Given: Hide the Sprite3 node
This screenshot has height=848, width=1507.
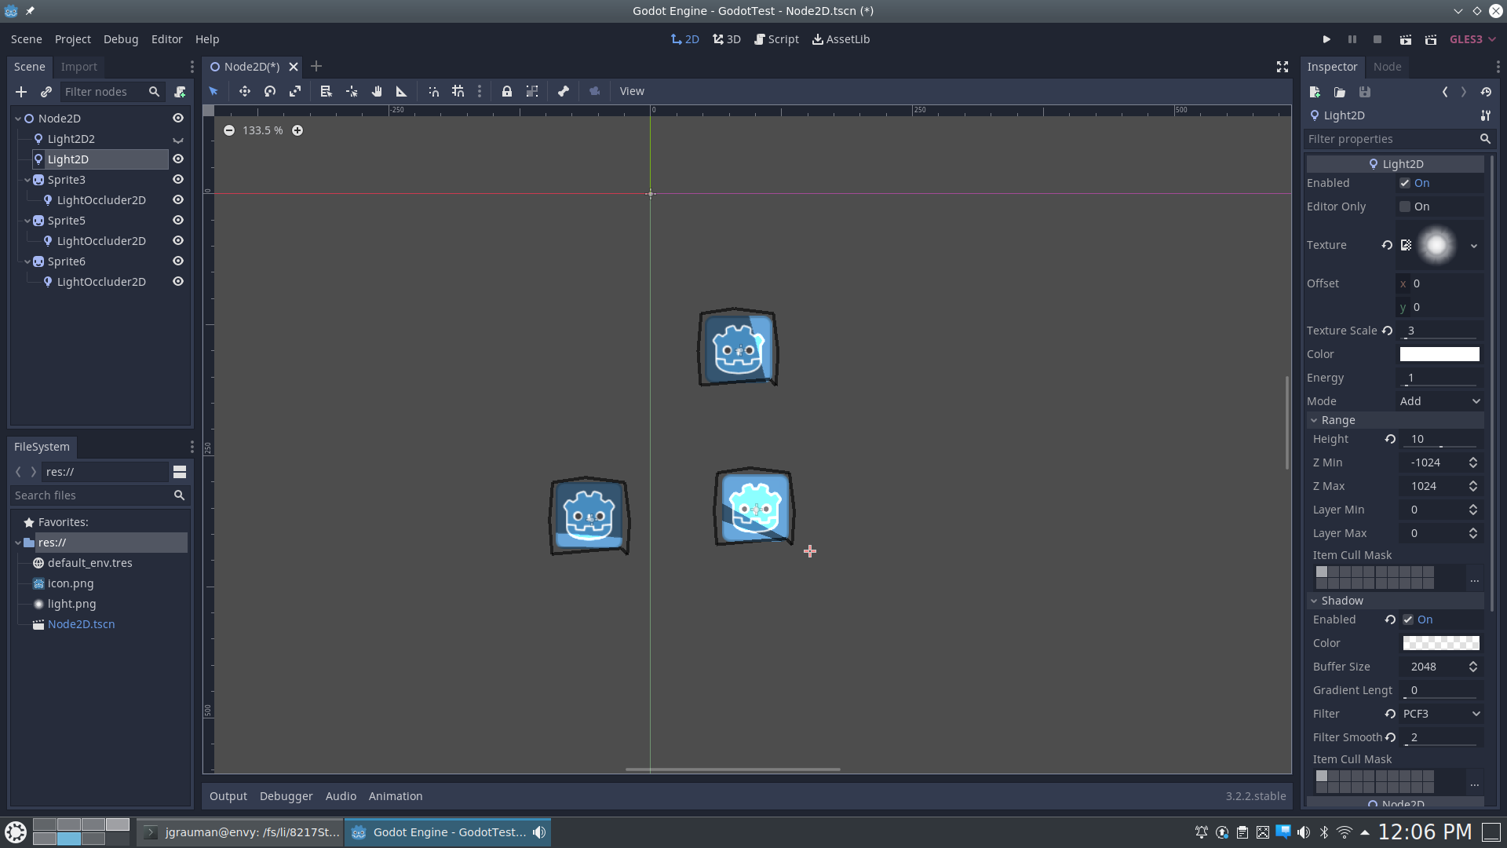Looking at the screenshot, I should (177, 180).
